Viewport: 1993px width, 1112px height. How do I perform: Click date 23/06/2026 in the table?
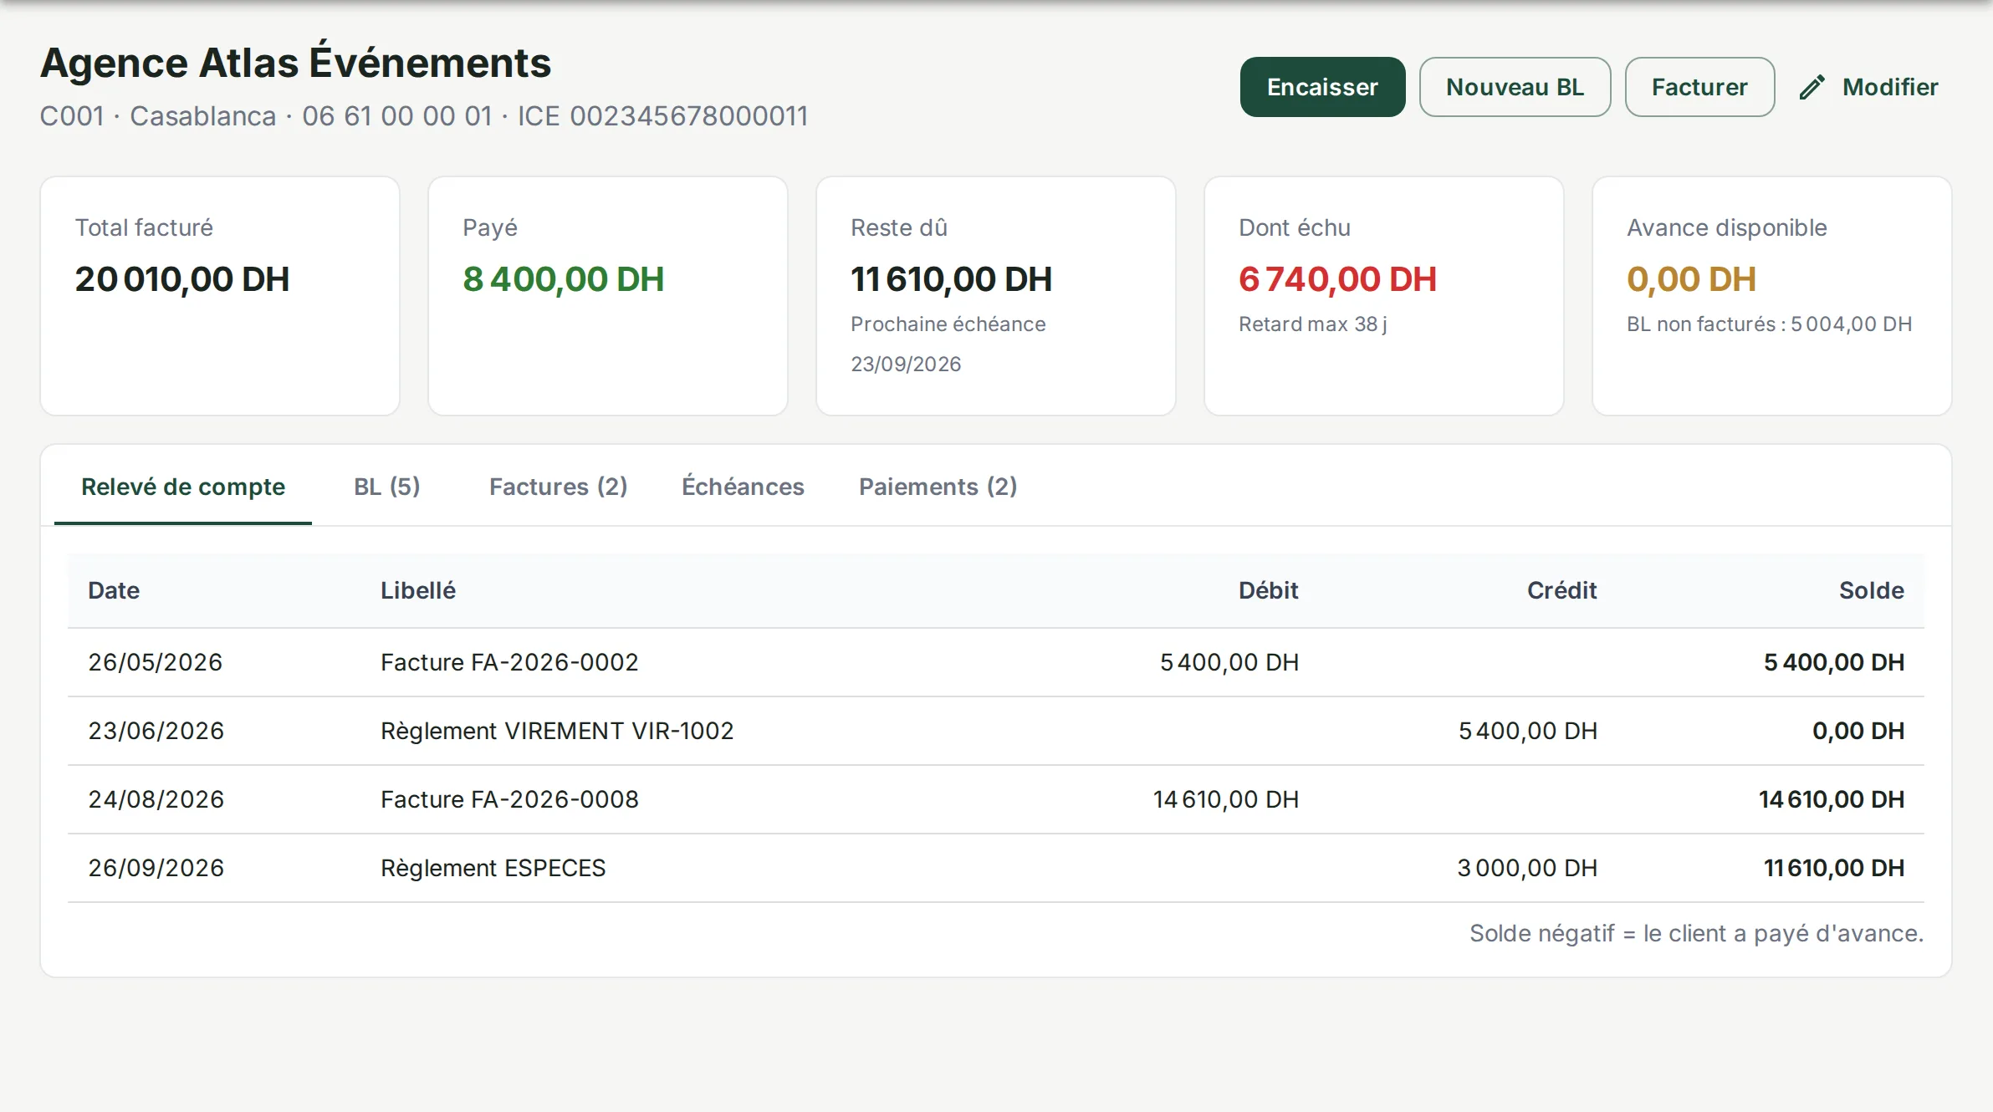click(x=156, y=731)
